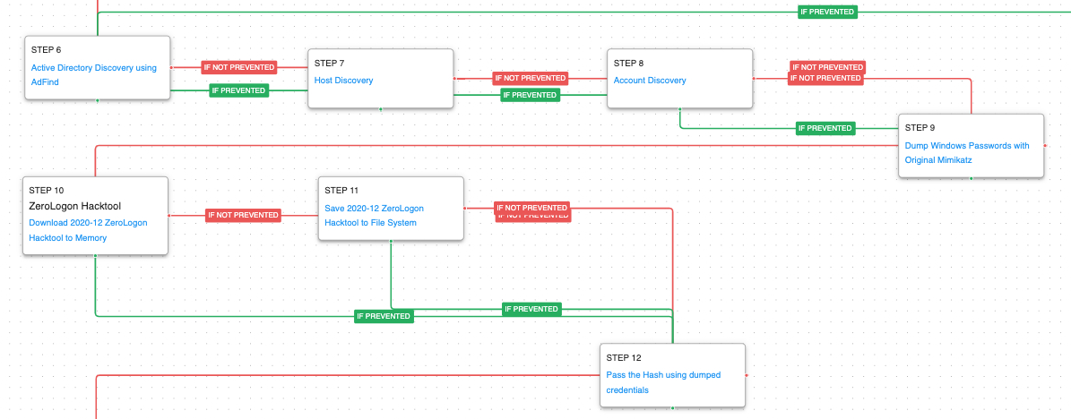Click the ZeroLogon Hacktool title in Step 10
Screen dimensions: 1071x419
click(x=74, y=206)
